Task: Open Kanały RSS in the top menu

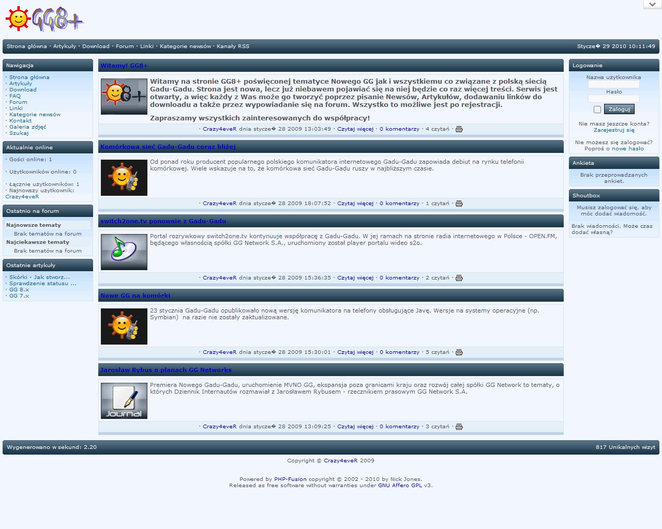Action: (233, 46)
